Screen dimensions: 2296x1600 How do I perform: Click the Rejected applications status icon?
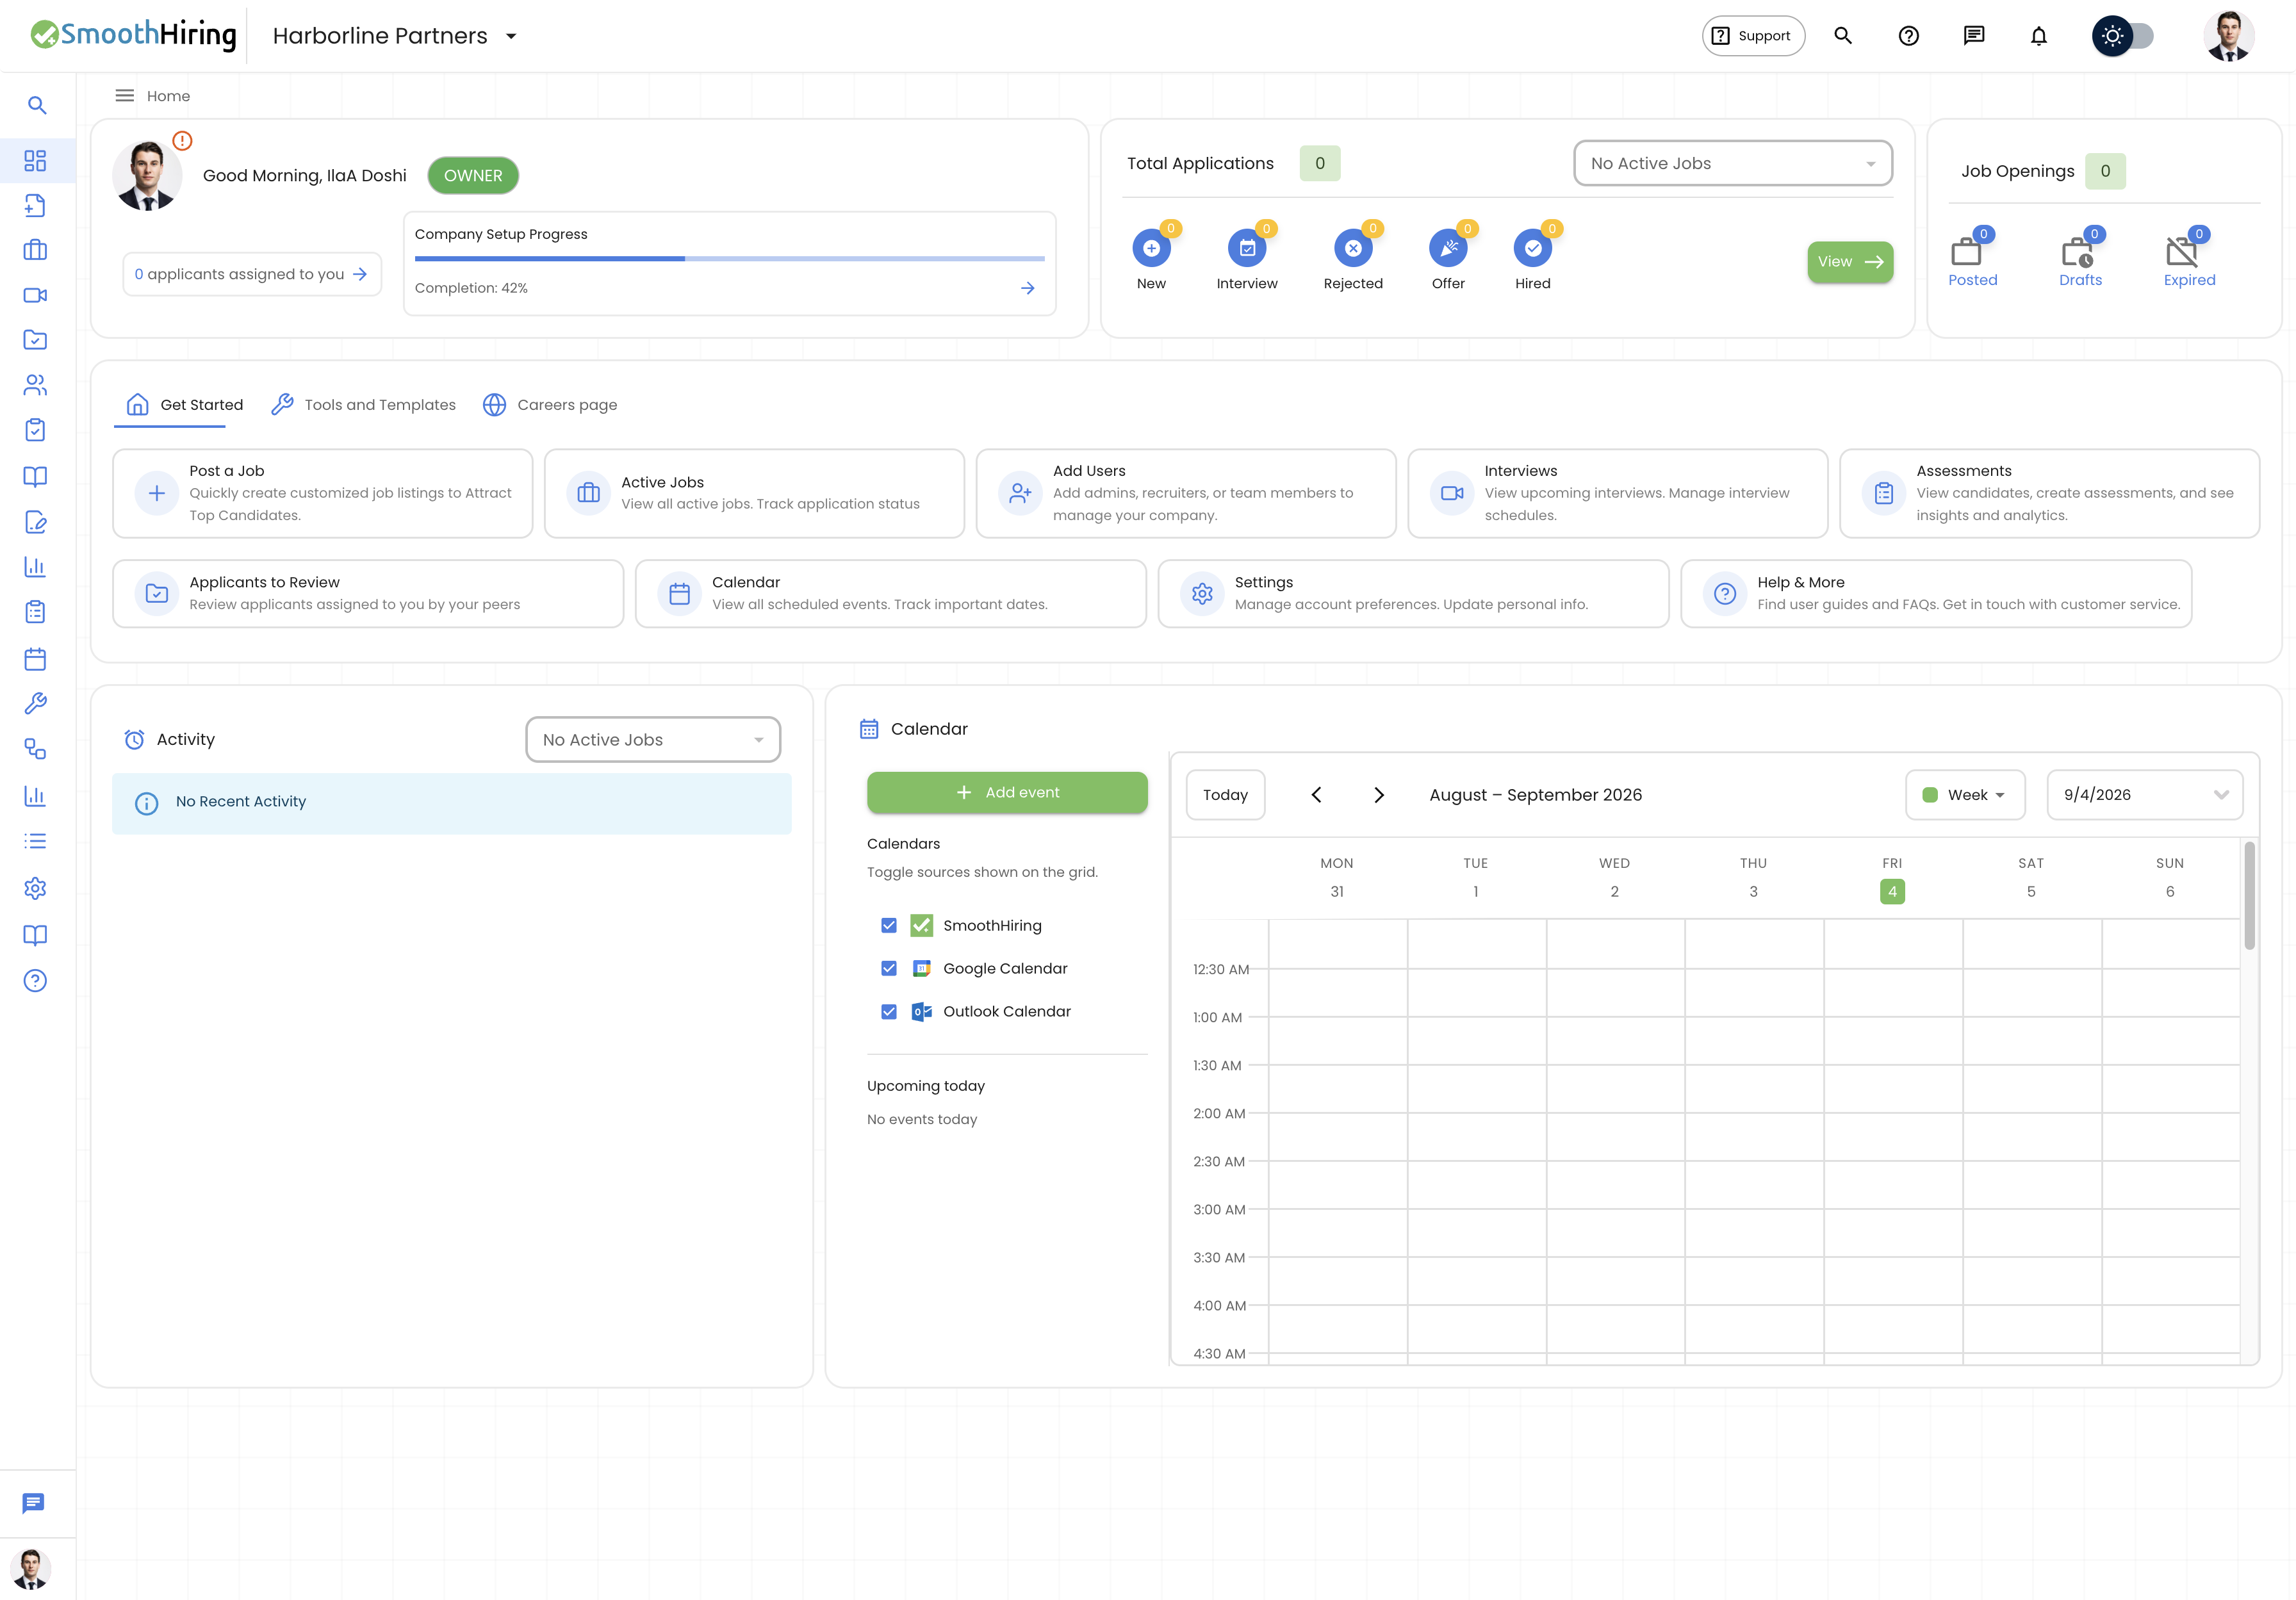[1352, 248]
